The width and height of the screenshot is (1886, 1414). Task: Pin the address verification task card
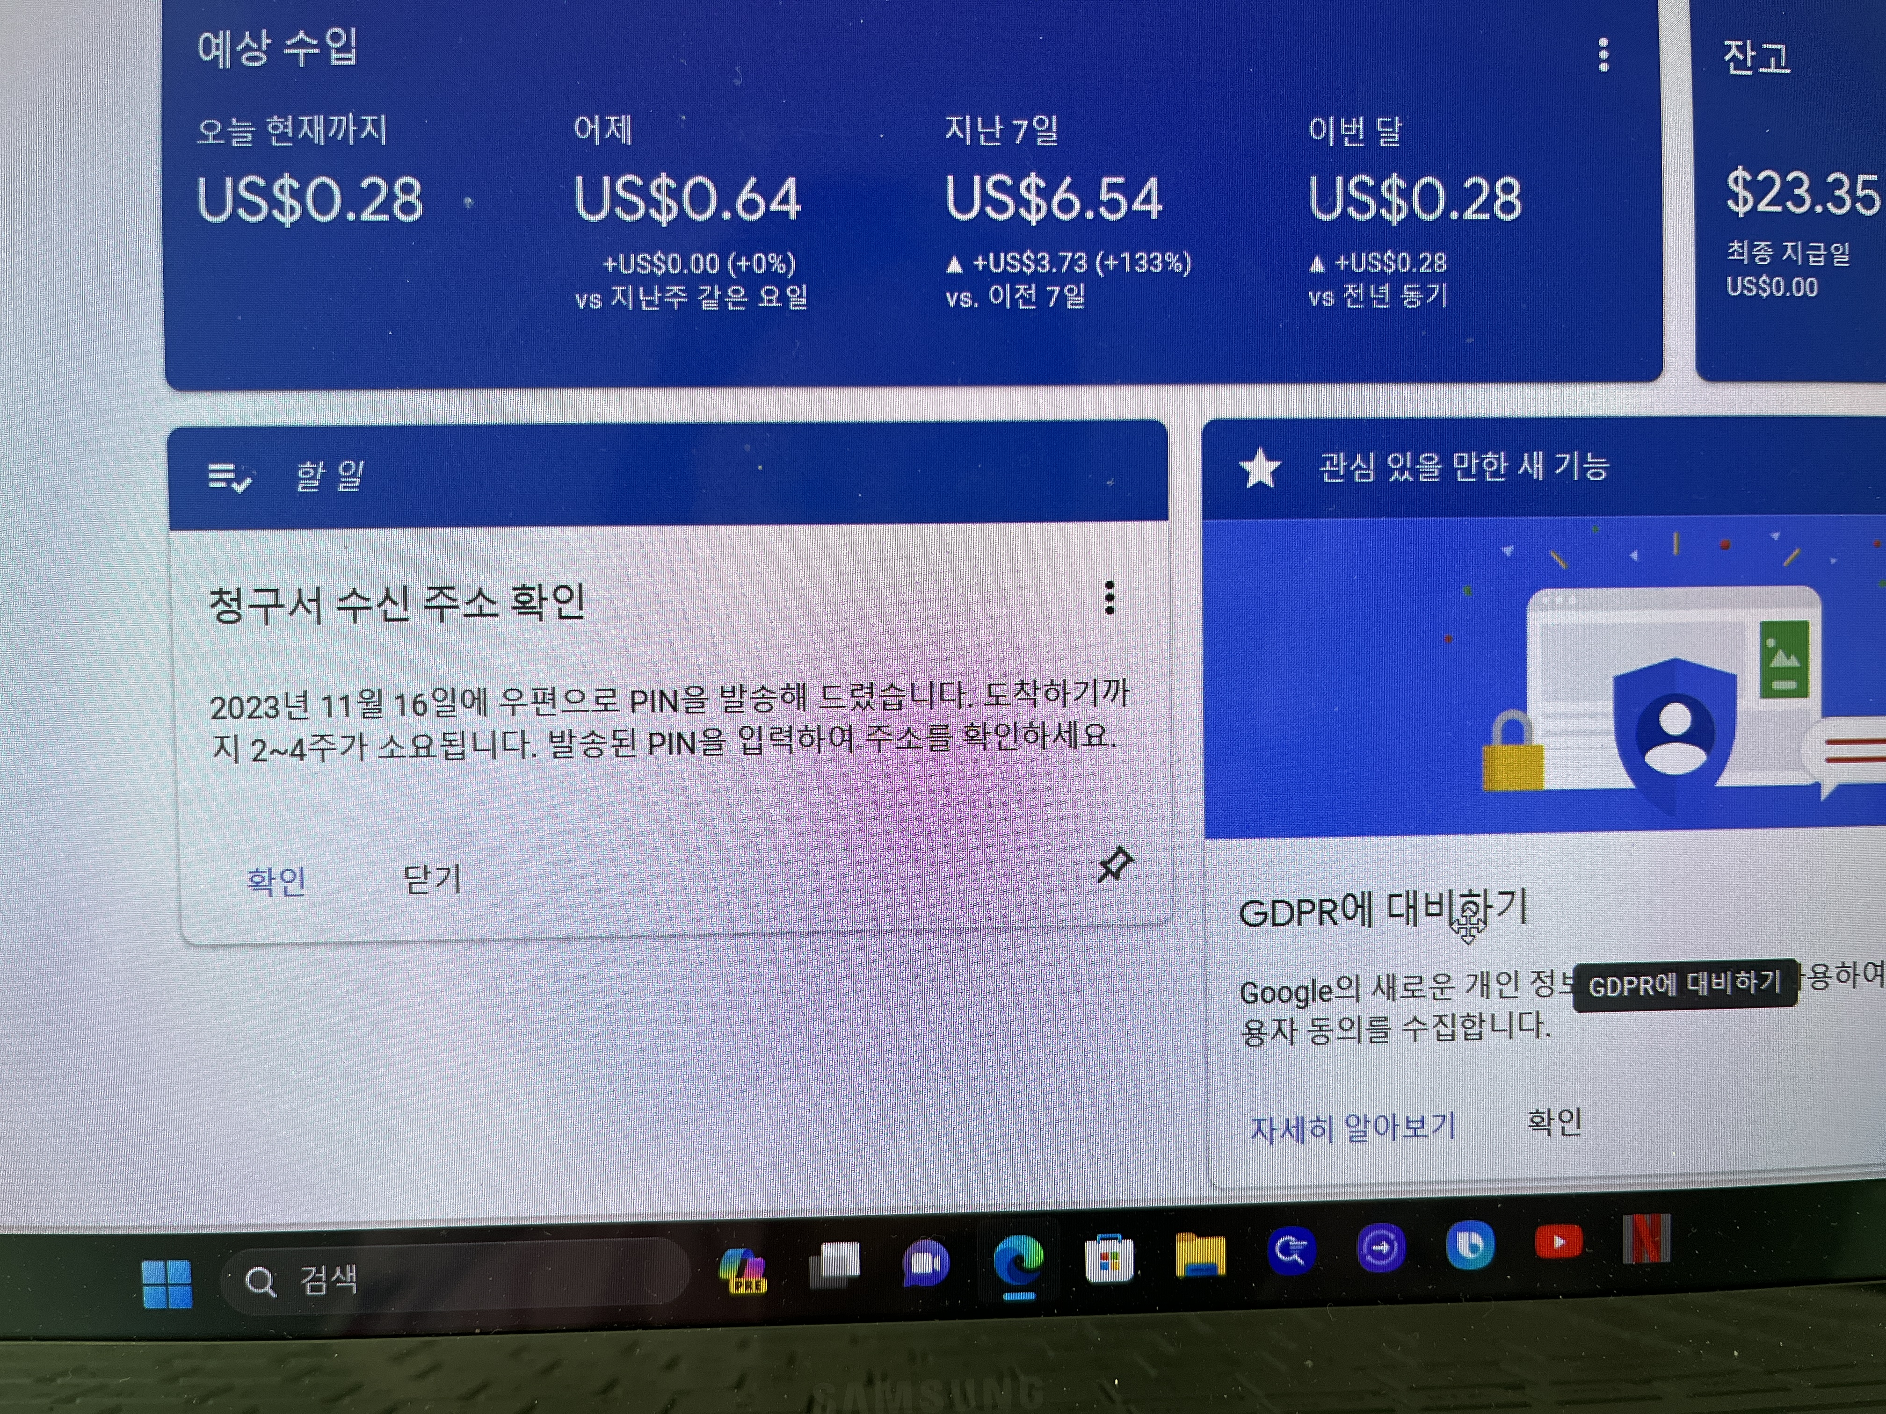pos(1114,865)
